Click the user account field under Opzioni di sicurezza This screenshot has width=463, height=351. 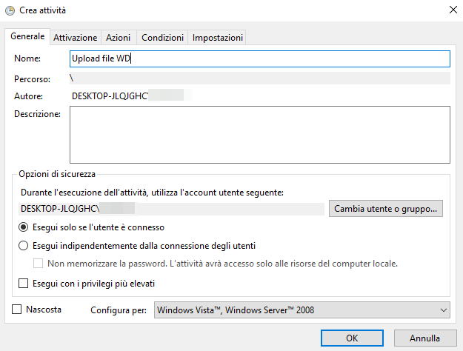[x=173, y=209]
